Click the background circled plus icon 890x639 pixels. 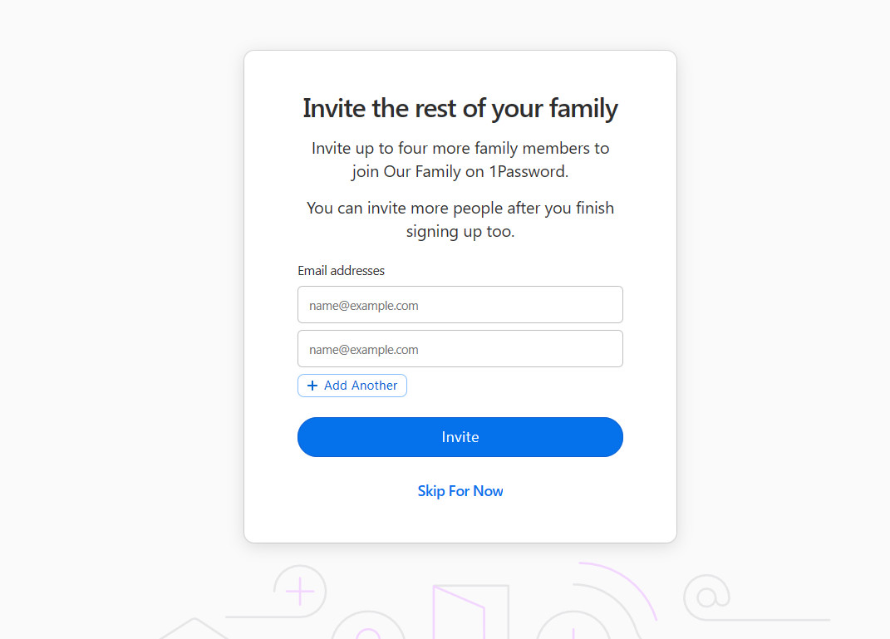(x=299, y=592)
